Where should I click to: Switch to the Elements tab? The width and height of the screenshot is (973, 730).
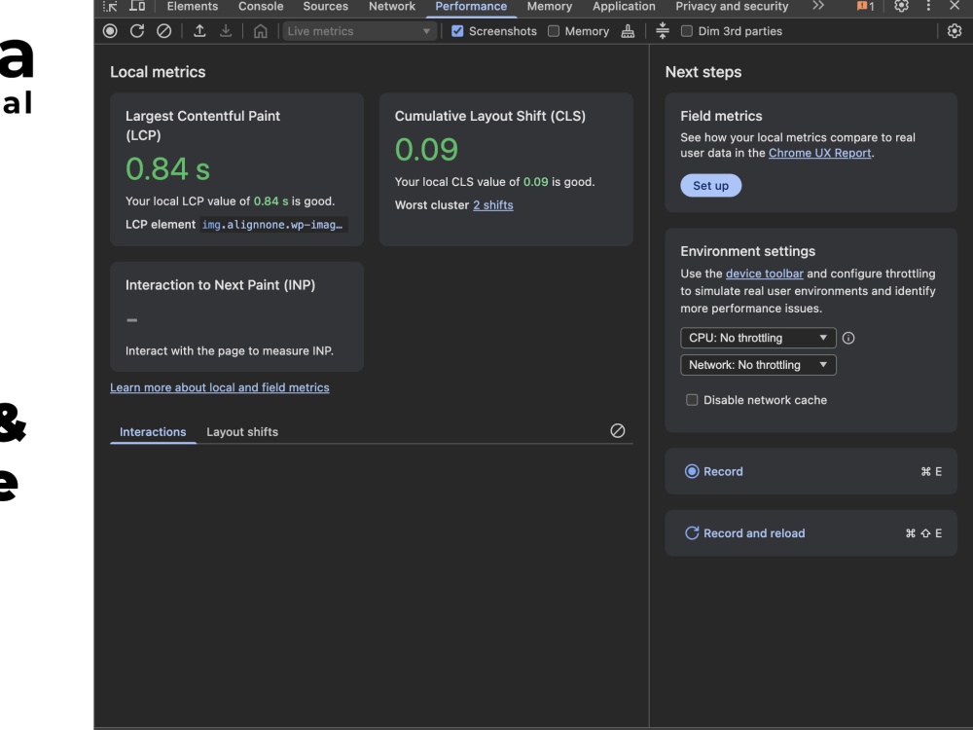click(193, 6)
